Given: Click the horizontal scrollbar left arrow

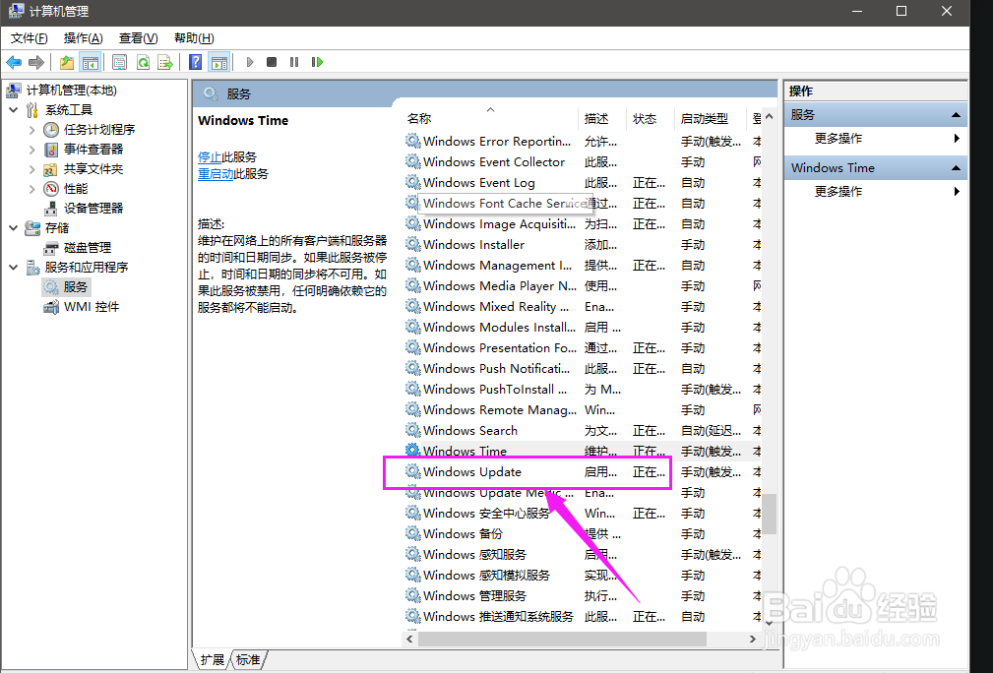Looking at the screenshot, I should [x=409, y=639].
